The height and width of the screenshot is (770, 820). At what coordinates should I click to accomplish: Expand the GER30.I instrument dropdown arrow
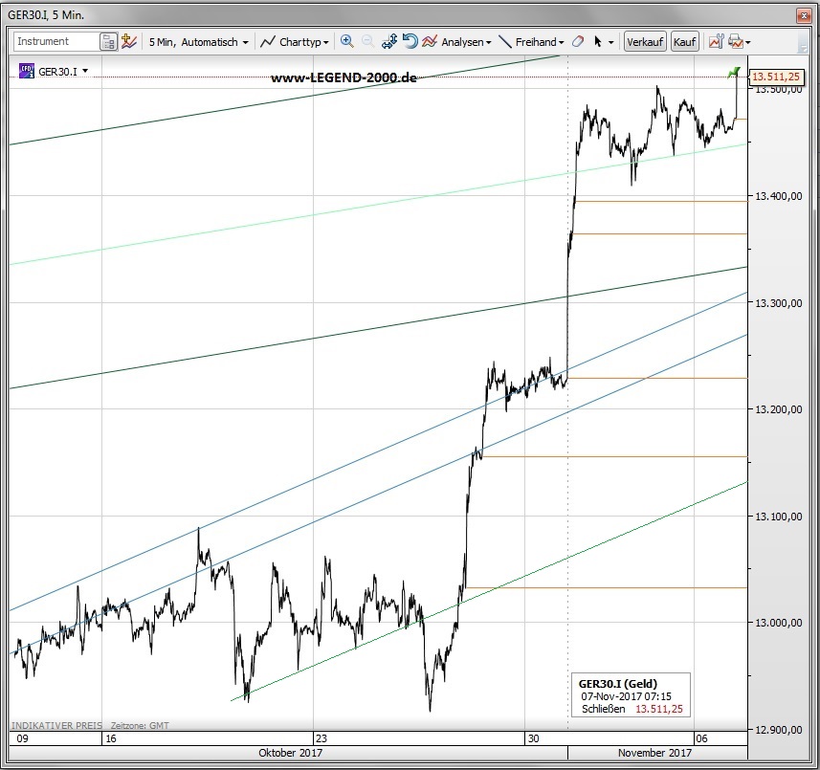[x=86, y=71]
